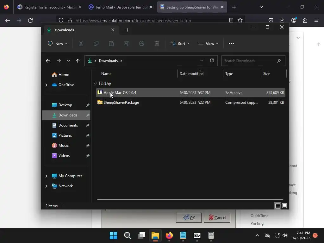Viewport: 324px width, 243px height.
Task: Sort by Name column header
Action: click(x=137, y=73)
